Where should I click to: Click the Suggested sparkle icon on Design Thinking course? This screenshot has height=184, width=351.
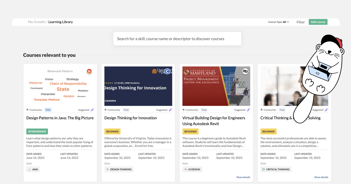click(170, 110)
